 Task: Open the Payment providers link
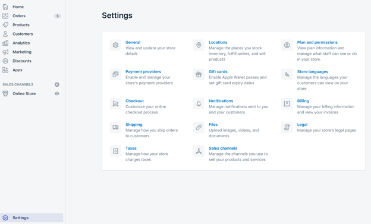click(143, 72)
